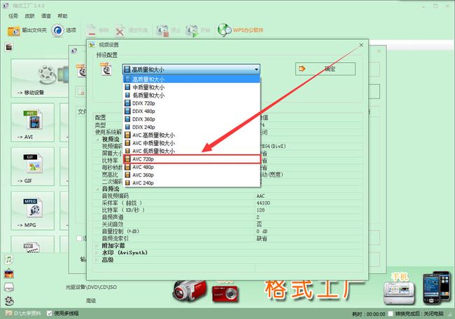This screenshot has height=319, width=455.
Task: Click the 确定 confirm button
Action: coord(325,69)
